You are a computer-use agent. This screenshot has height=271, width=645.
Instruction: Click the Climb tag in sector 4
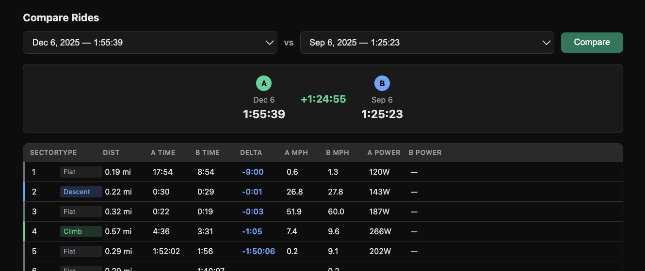pyautogui.click(x=81, y=231)
